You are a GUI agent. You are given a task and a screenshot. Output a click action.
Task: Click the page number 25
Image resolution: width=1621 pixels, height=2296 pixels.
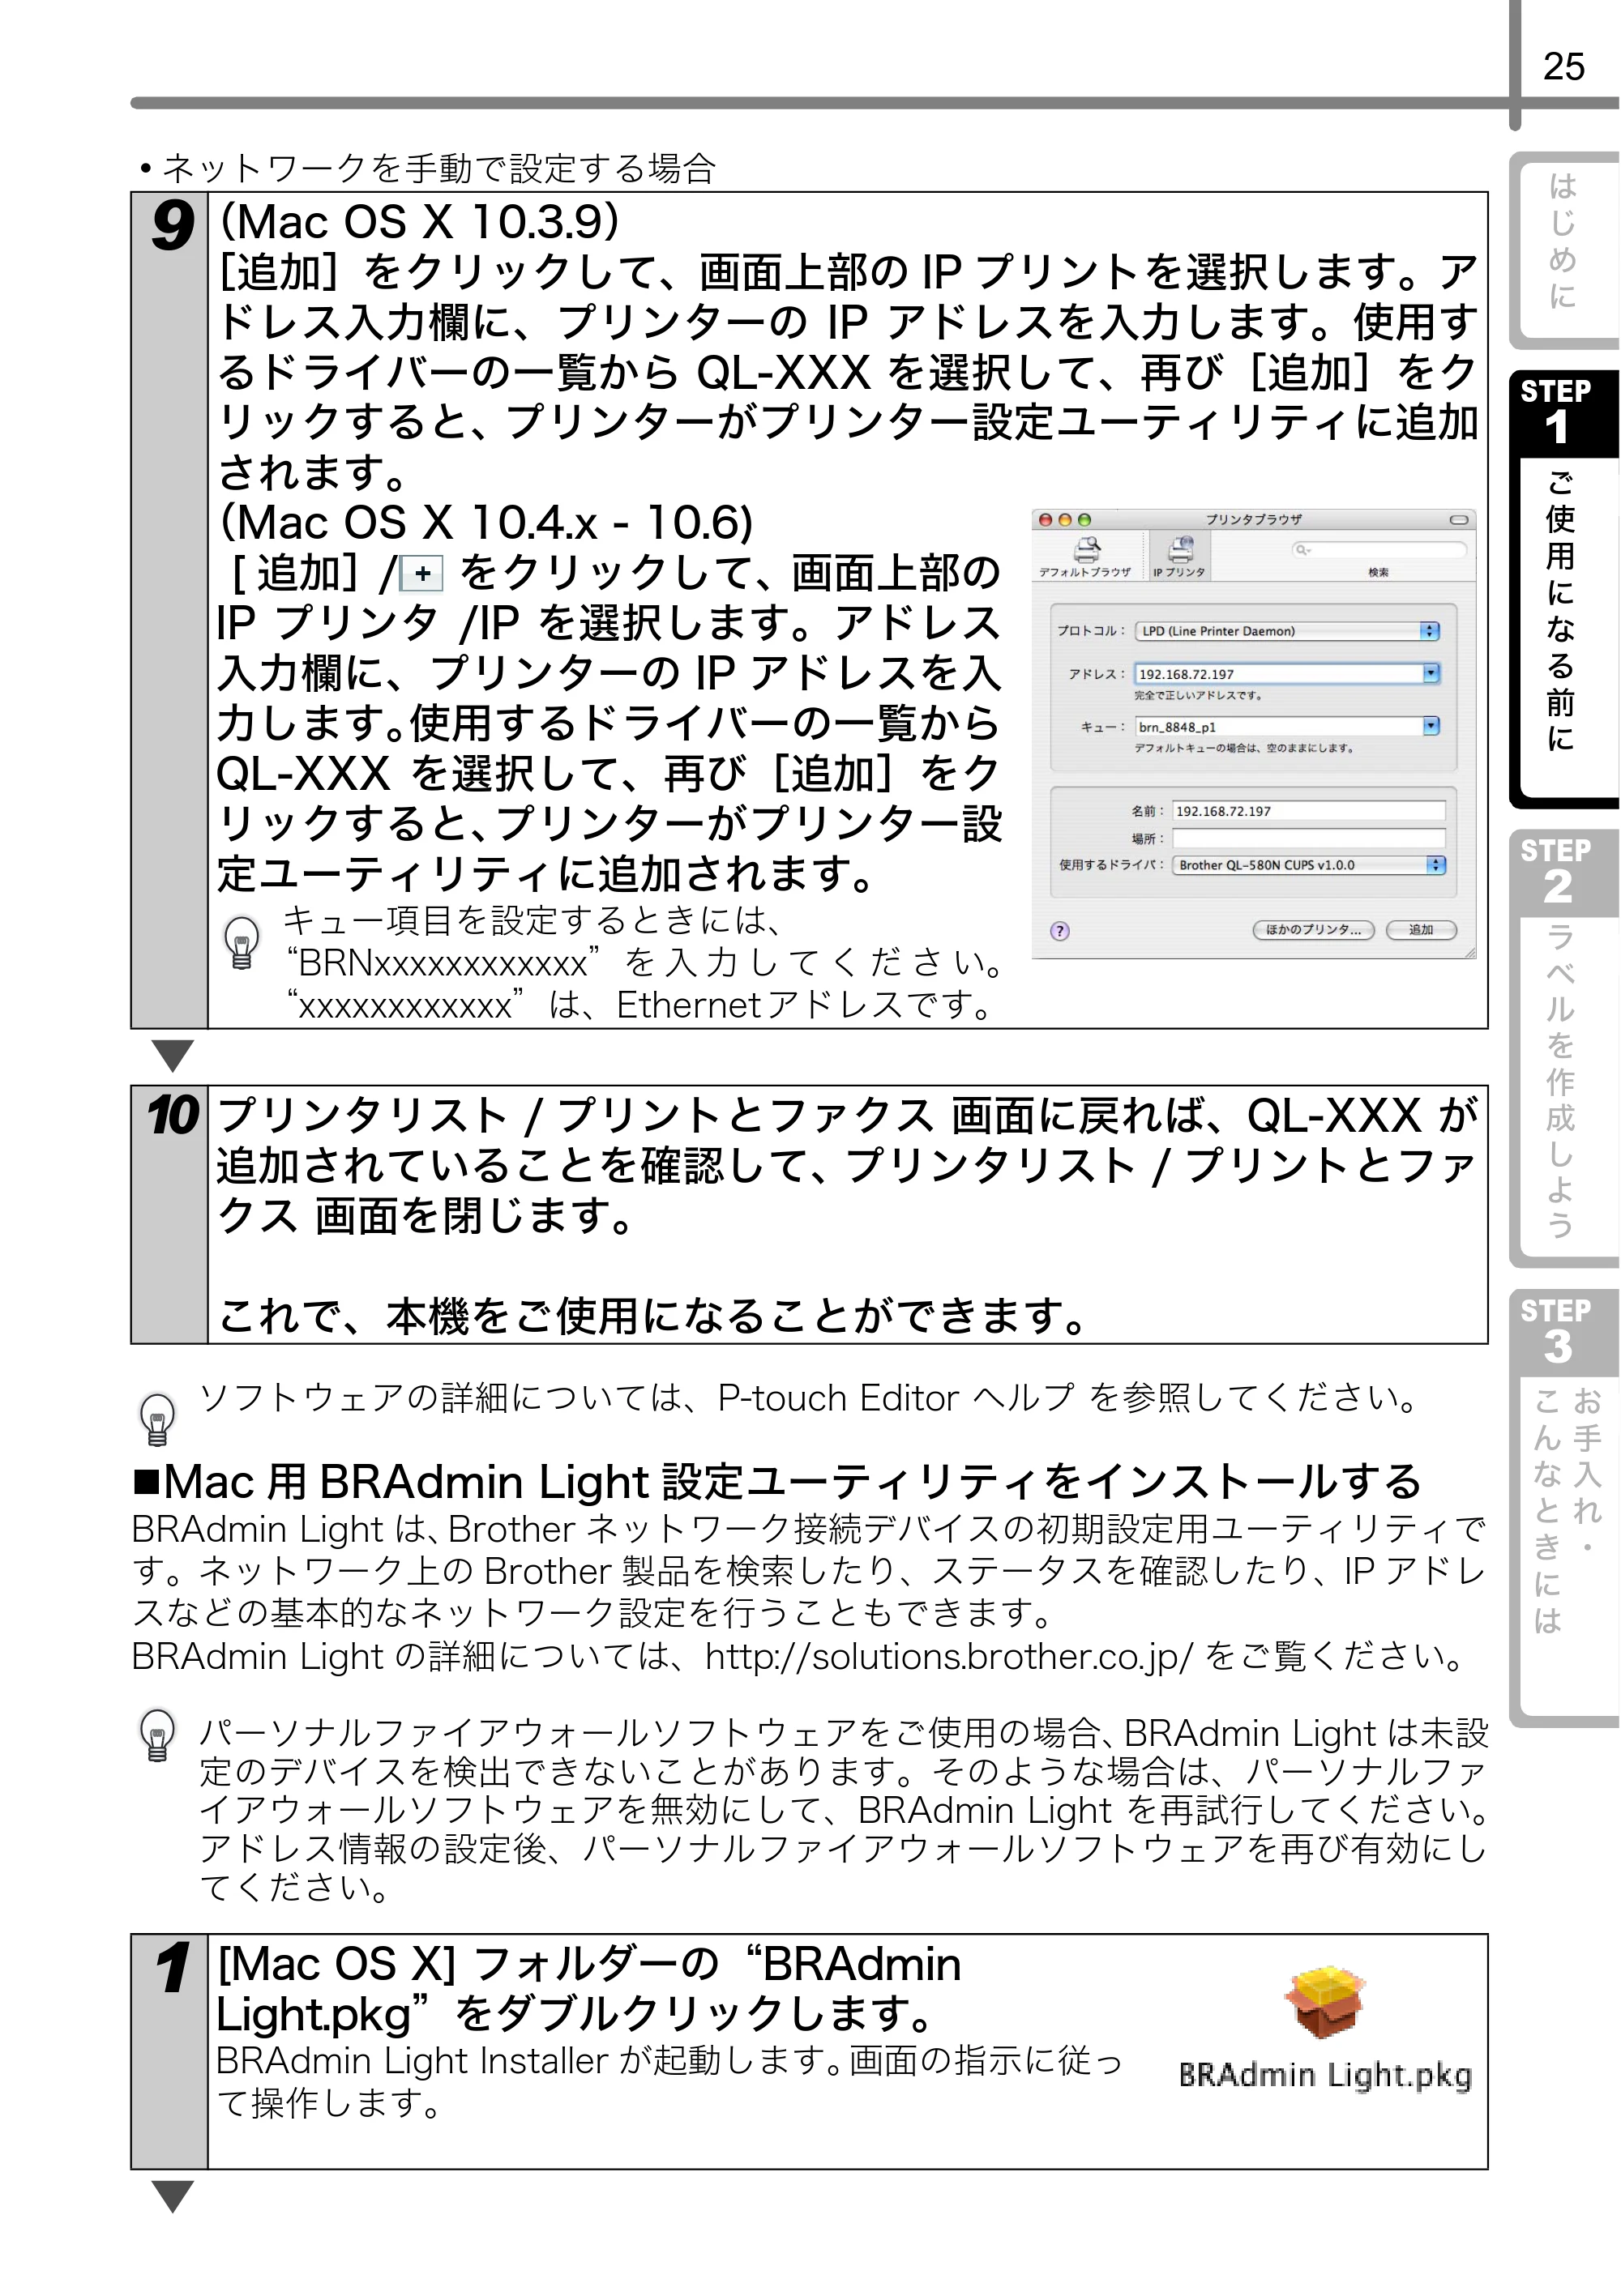[x=1564, y=67]
